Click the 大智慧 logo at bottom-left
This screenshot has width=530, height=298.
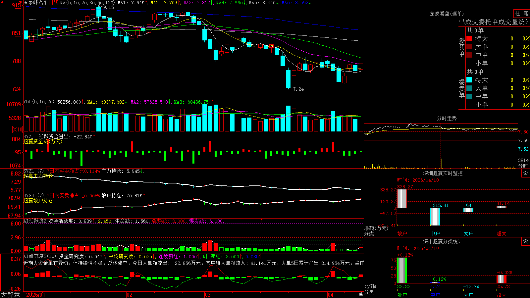click(10, 294)
